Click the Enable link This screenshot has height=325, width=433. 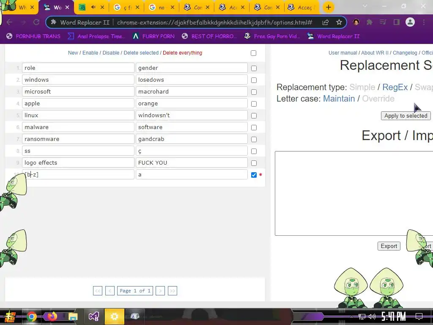tap(90, 53)
